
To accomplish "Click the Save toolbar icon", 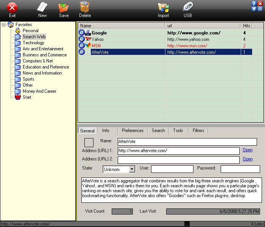I will tap(64, 8).
